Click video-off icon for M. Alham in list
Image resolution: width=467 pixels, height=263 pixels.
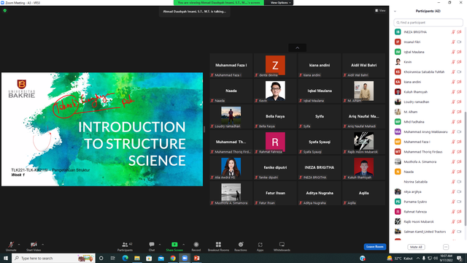click(x=459, y=112)
